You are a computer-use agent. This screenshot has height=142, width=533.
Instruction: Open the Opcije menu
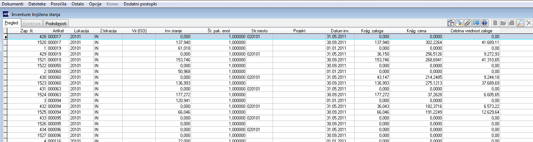tap(96, 4)
